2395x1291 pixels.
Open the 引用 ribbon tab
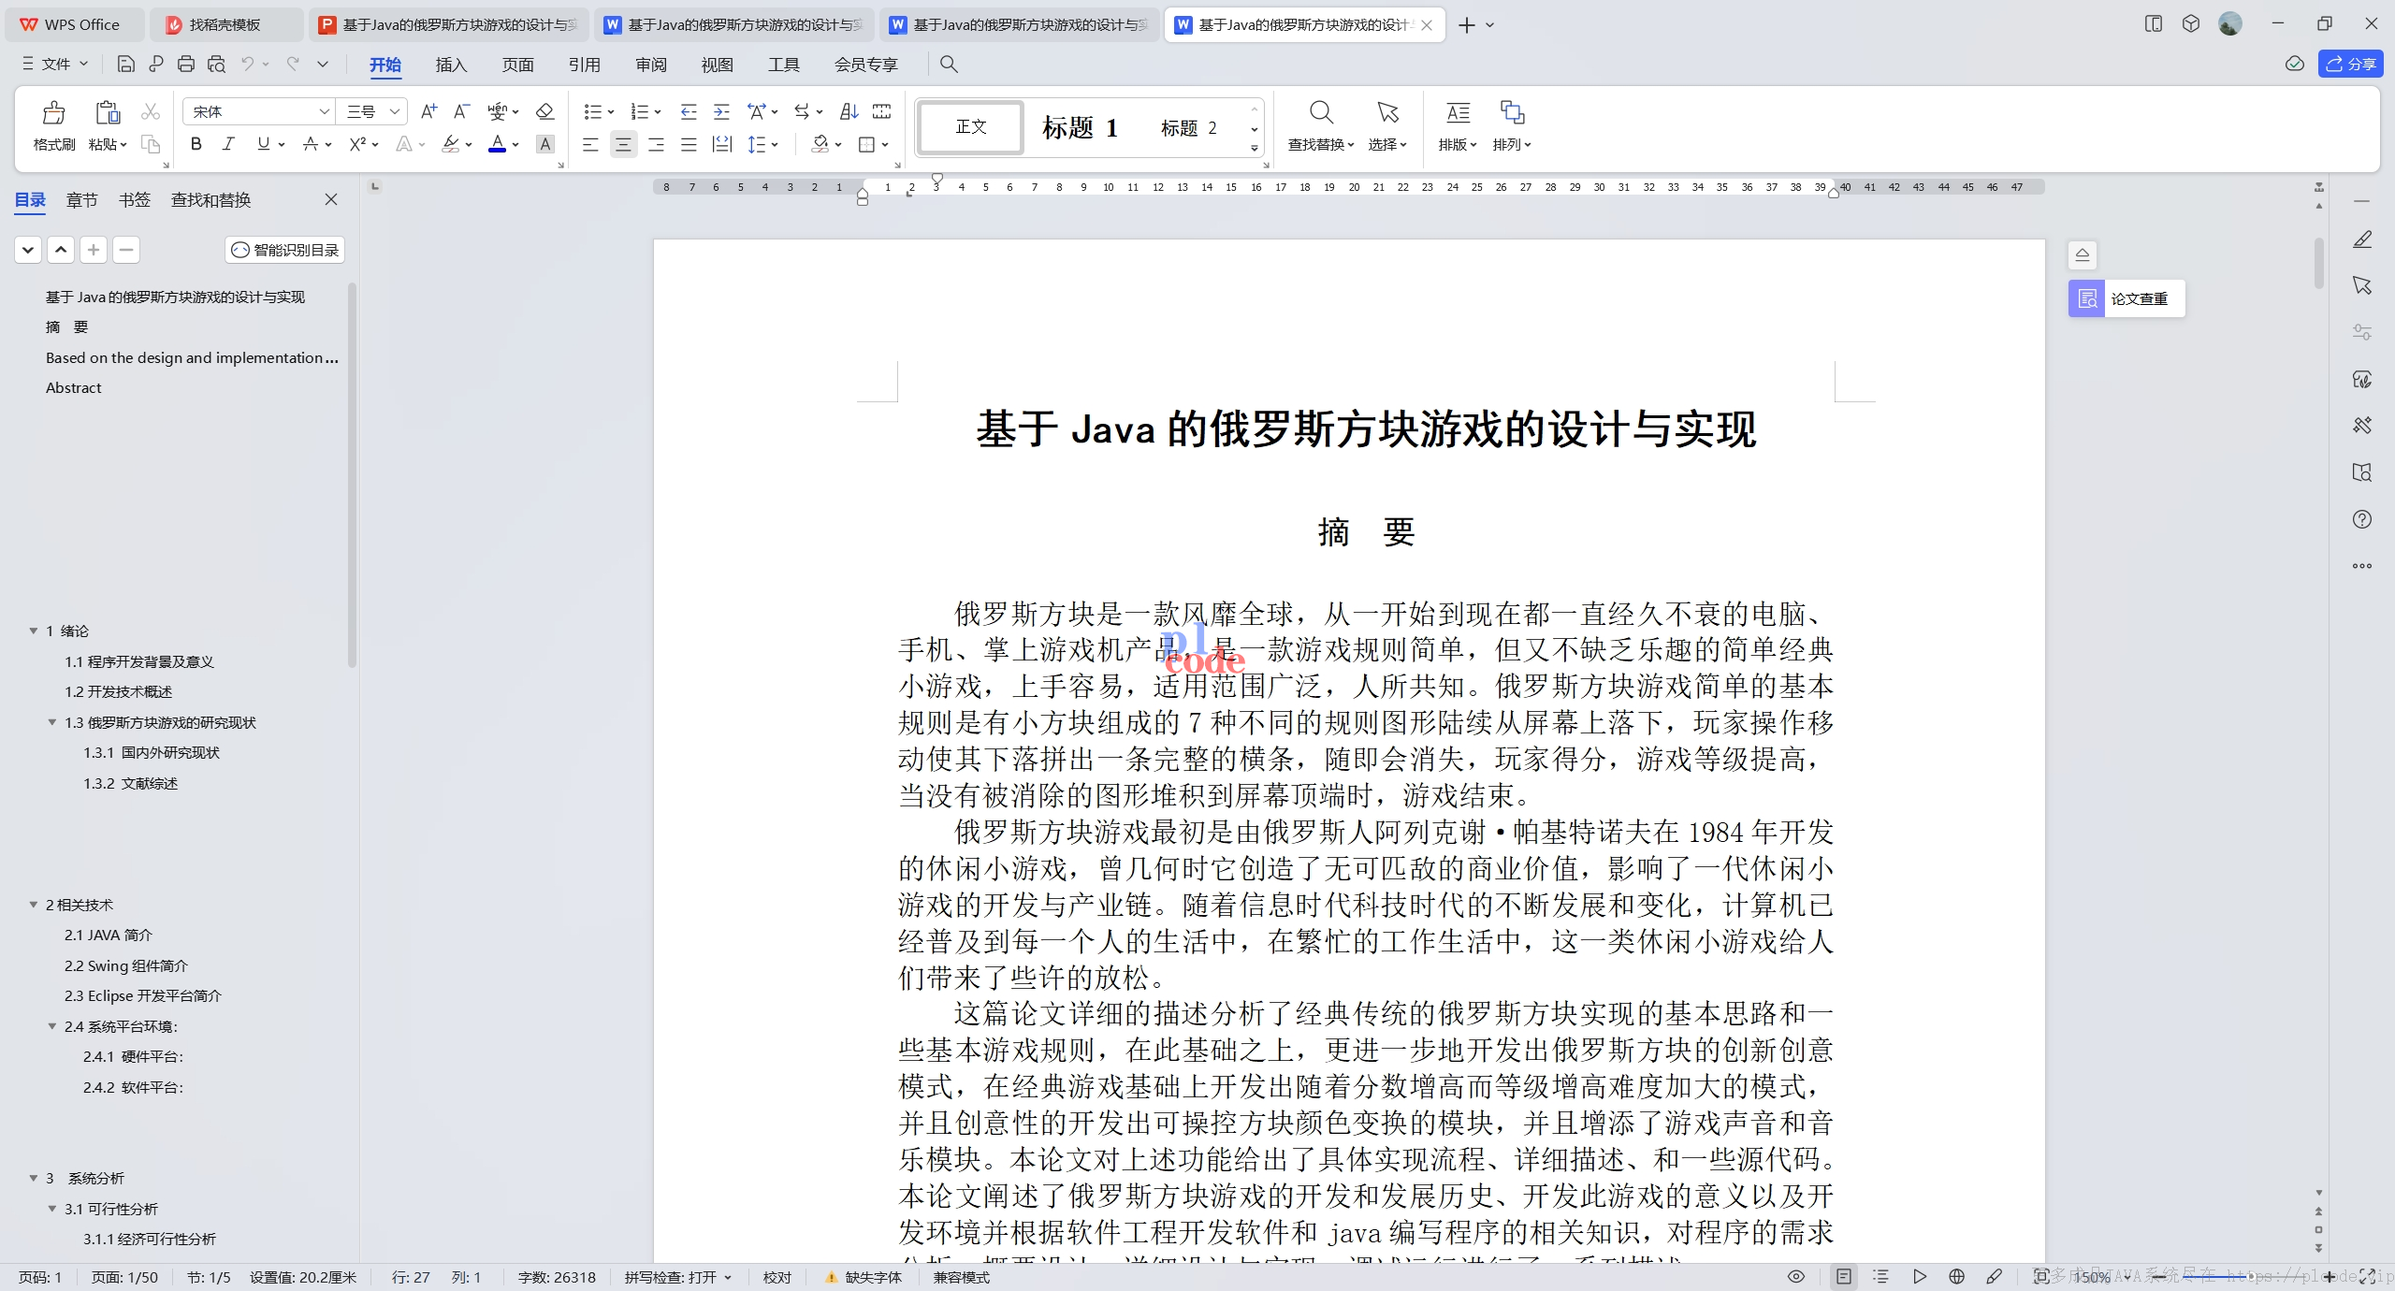coord(584,65)
